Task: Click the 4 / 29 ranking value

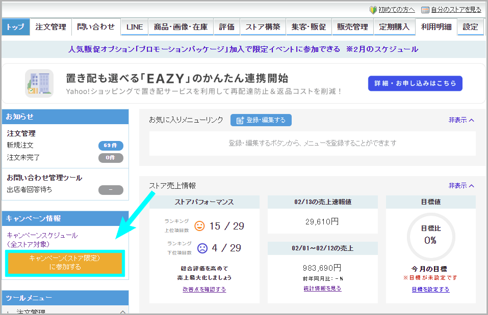Action: click(226, 248)
